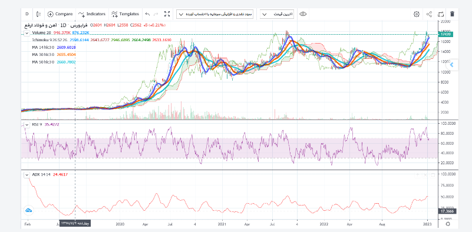Click the 17.3666 ADX value label

[447, 211]
